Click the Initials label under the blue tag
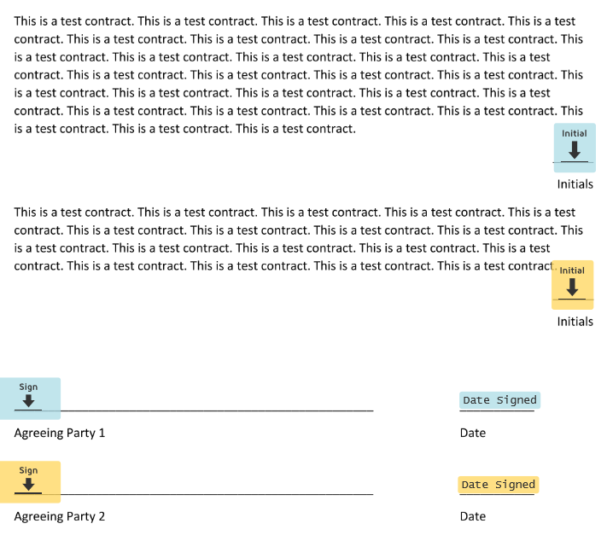The height and width of the screenshot is (547, 607). [x=575, y=184]
